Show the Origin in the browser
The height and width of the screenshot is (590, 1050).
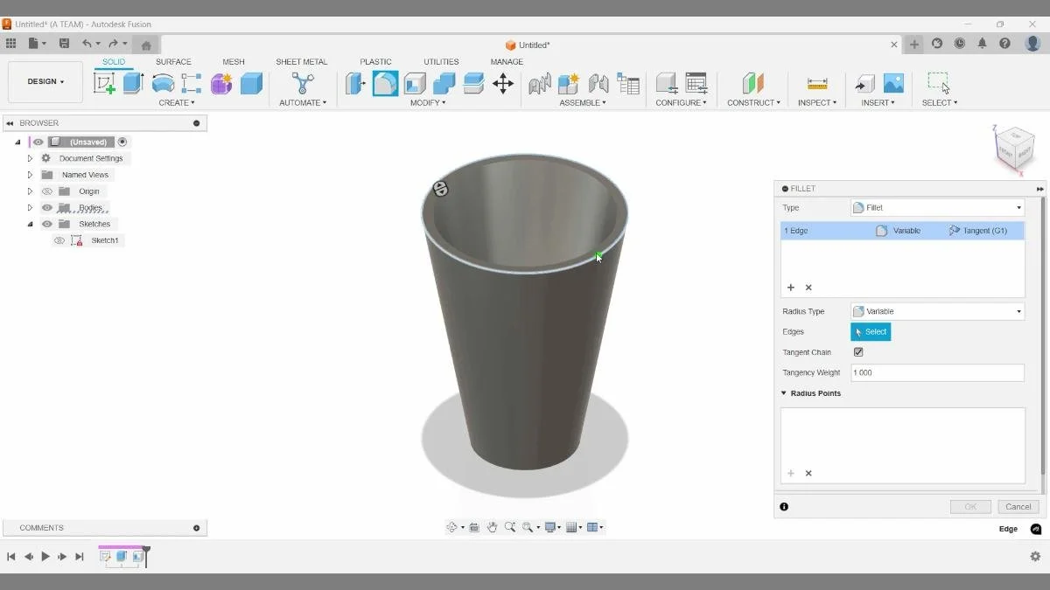point(47,191)
